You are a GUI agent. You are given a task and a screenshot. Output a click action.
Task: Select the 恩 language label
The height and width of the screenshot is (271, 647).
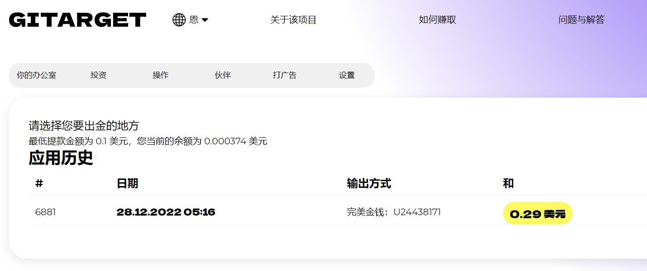click(x=194, y=20)
